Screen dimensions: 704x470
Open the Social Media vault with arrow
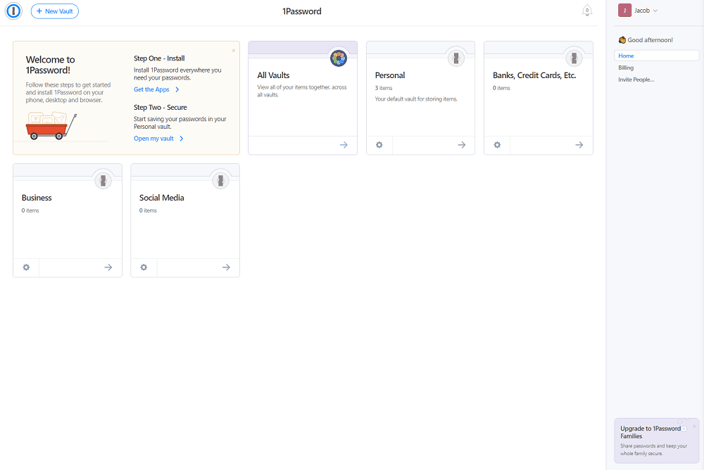(x=226, y=267)
